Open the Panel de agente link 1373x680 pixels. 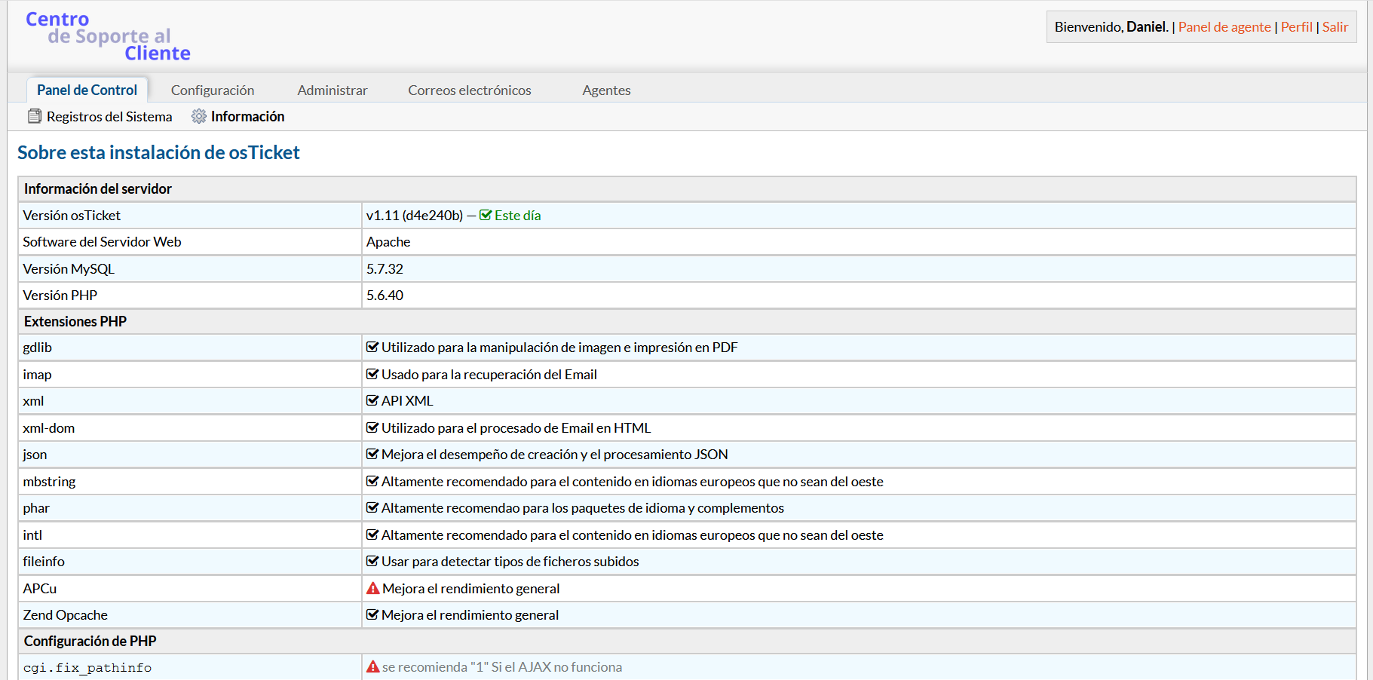(1224, 27)
